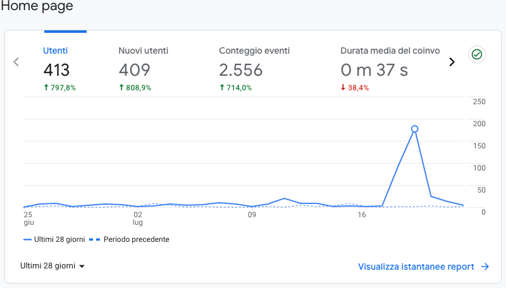Click the green up arrow beside 797,8%

(46, 88)
